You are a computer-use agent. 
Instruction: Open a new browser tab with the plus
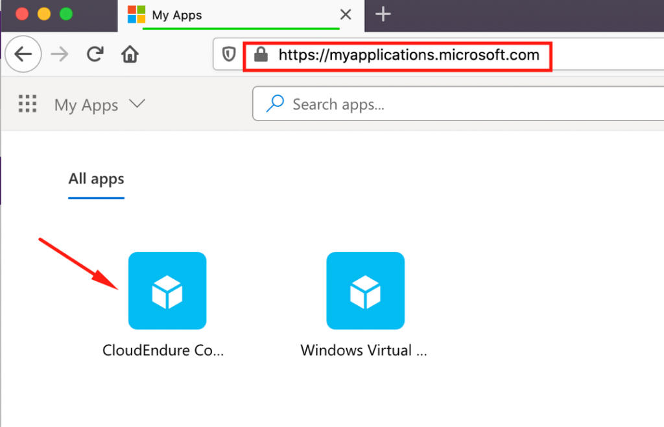click(382, 14)
